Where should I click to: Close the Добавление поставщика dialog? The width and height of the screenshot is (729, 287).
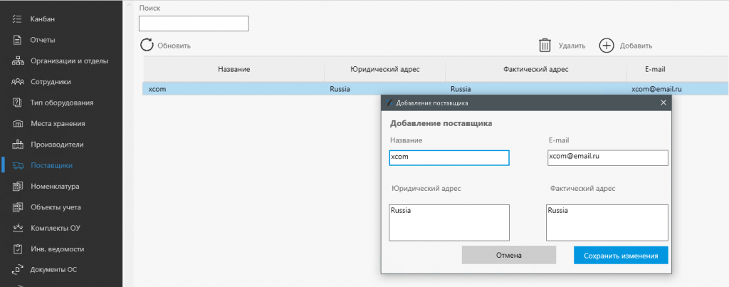(x=664, y=103)
